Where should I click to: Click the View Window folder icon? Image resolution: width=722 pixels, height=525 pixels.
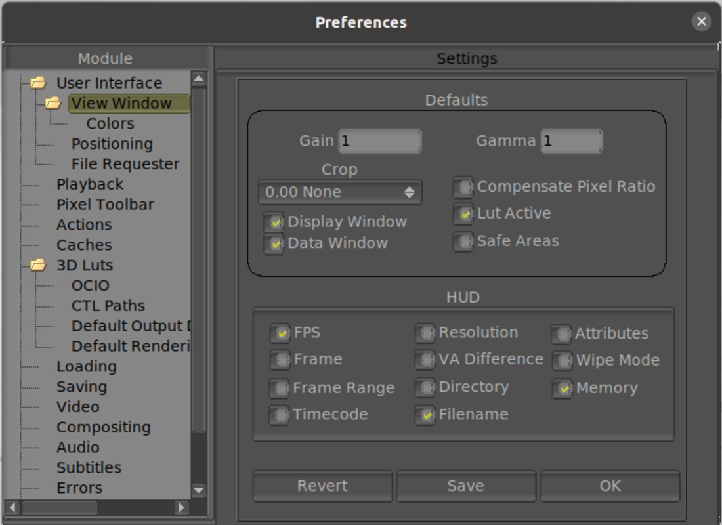[x=53, y=103]
